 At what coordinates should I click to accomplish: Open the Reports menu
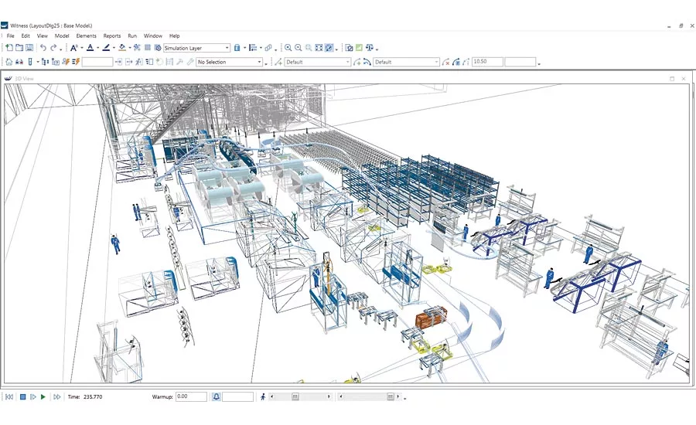tap(112, 36)
